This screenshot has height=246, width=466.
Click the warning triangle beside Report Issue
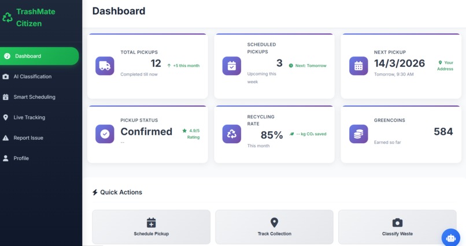6,138
